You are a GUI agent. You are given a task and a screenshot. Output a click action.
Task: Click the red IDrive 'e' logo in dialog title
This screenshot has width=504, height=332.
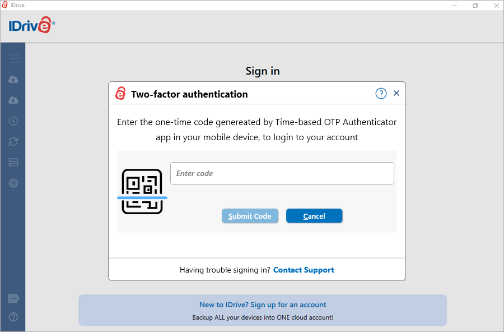pyautogui.click(x=120, y=94)
